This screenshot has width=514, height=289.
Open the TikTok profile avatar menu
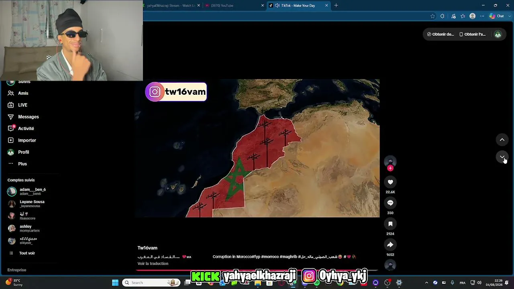pos(498,35)
